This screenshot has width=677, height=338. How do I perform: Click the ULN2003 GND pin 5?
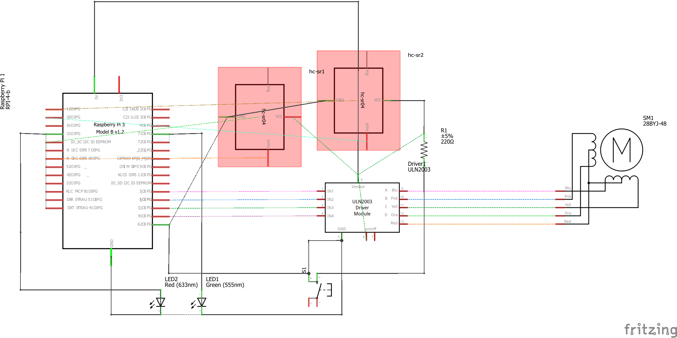pyautogui.click(x=342, y=236)
